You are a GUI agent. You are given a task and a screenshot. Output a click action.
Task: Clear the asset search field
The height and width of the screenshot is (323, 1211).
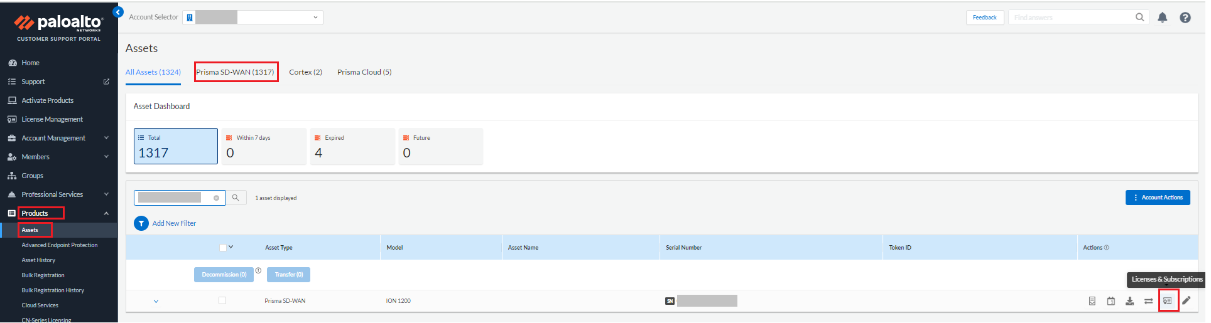click(216, 198)
